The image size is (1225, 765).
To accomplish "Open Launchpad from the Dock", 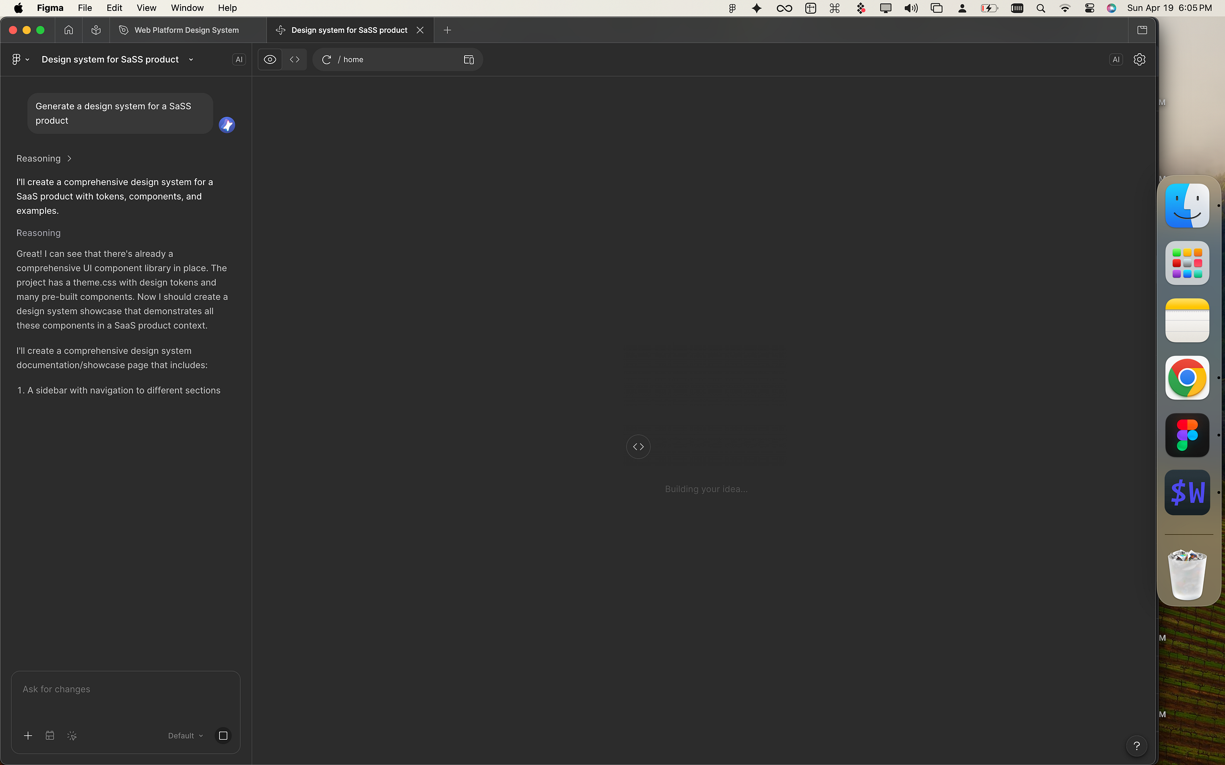I will click(x=1187, y=263).
